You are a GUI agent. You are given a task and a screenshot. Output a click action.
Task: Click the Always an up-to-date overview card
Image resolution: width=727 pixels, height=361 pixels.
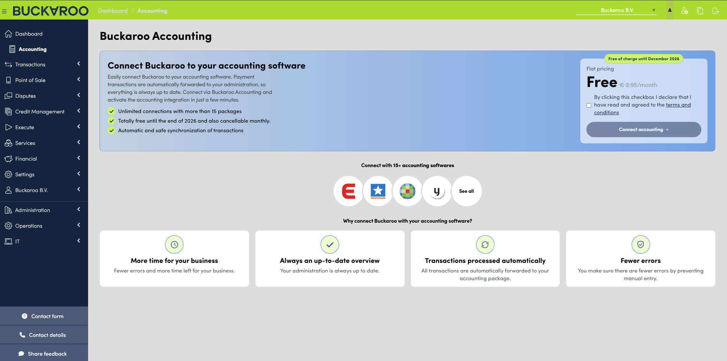[x=330, y=259]
